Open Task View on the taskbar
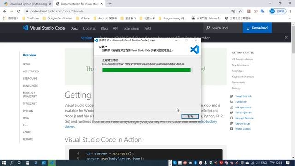The width and height of the screenshot is (295, 166). point(19,163)
